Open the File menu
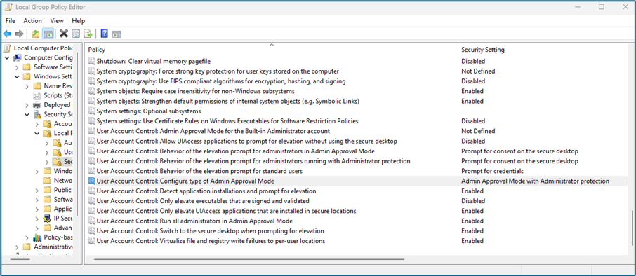 (11, 20)
